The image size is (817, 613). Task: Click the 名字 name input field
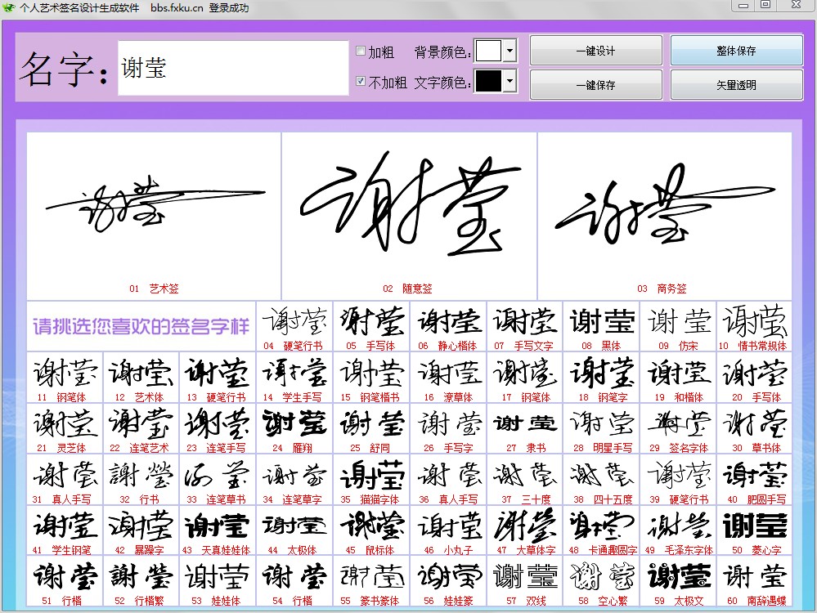233,68
